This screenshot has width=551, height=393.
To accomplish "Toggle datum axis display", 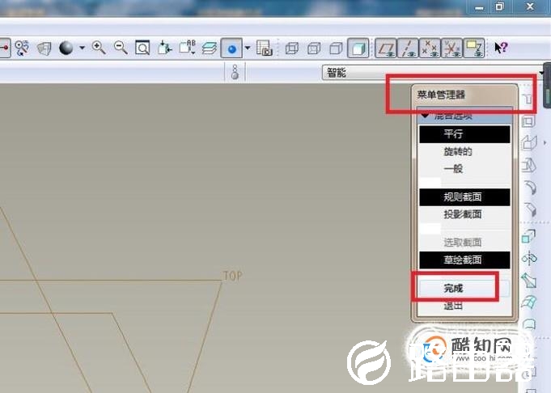I will [x=408, y=49].
